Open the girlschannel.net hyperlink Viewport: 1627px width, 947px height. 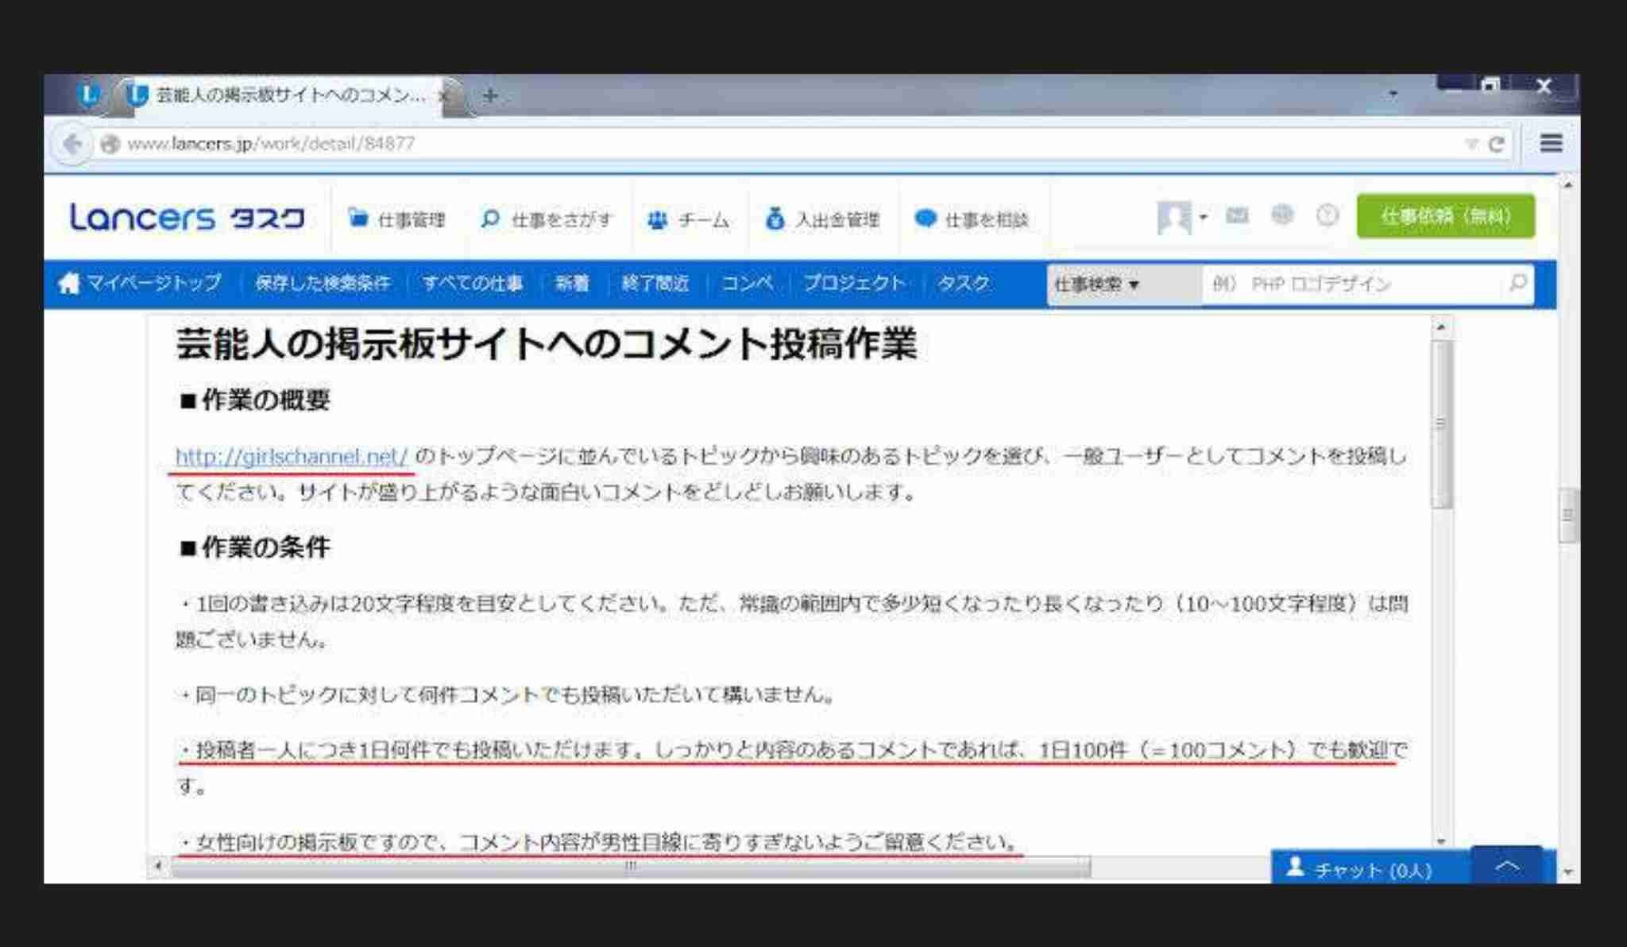coord(291,456)
